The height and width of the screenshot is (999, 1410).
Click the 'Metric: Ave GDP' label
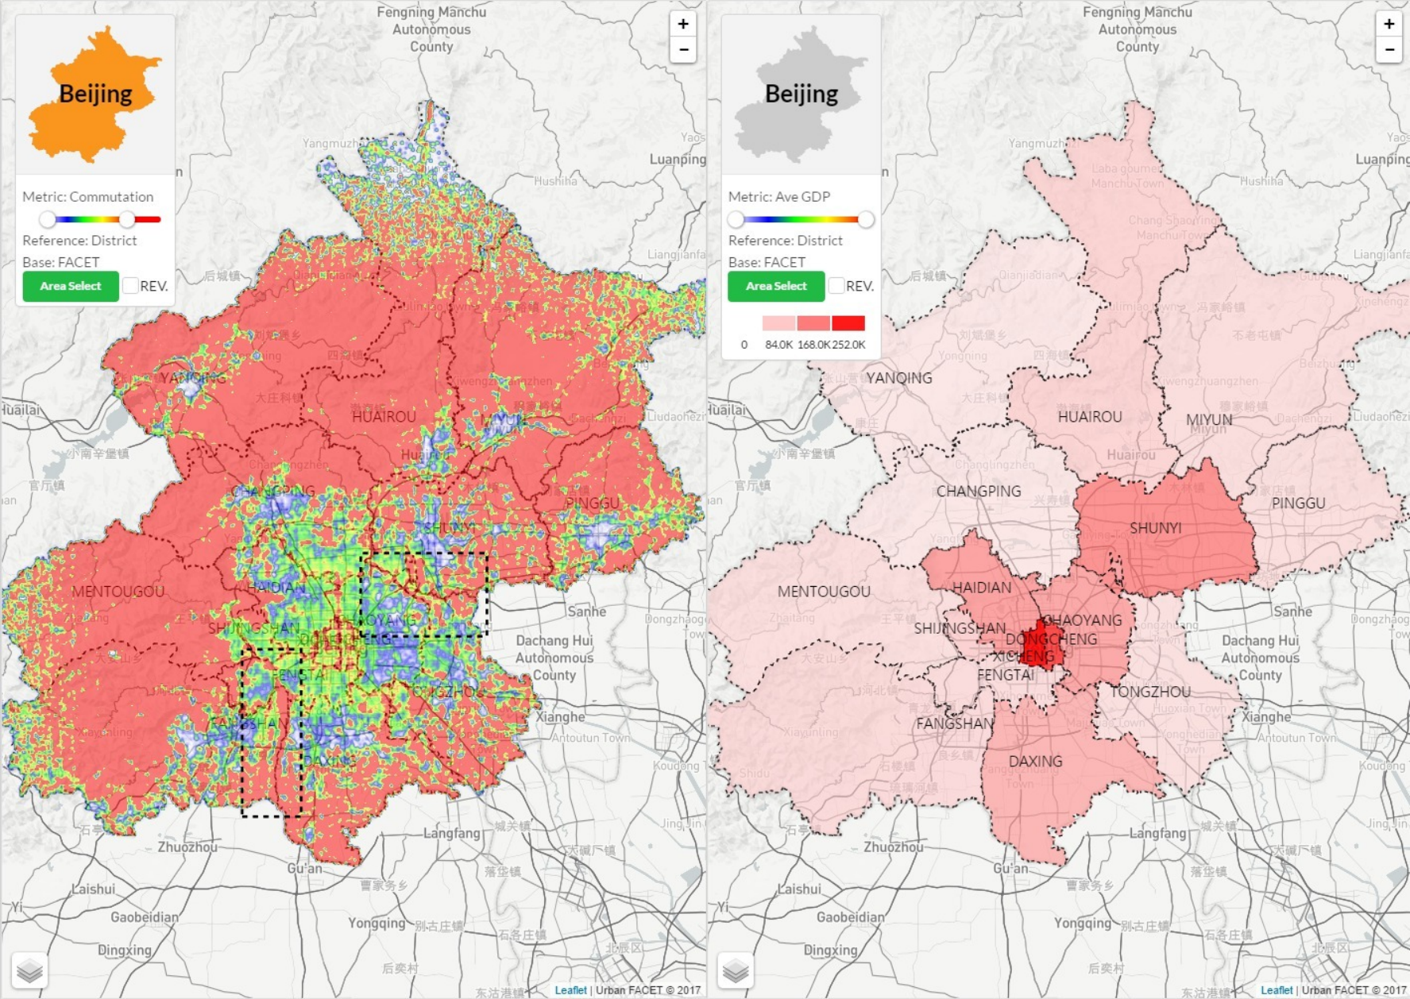click(779, 197)
